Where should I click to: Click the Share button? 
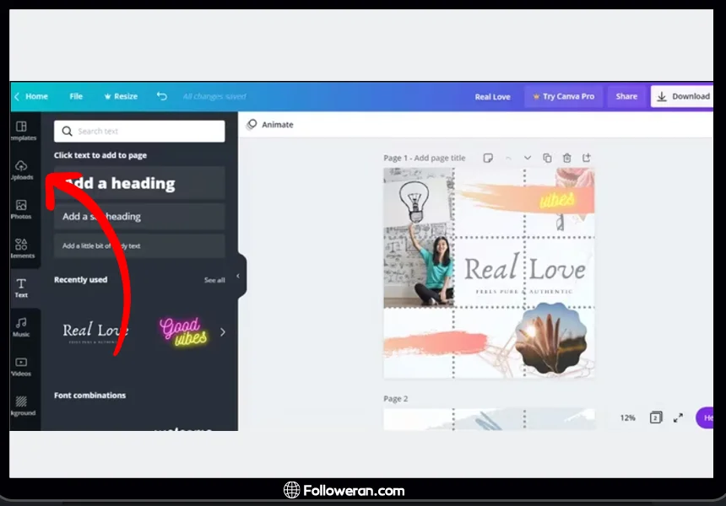pos(626,96)
